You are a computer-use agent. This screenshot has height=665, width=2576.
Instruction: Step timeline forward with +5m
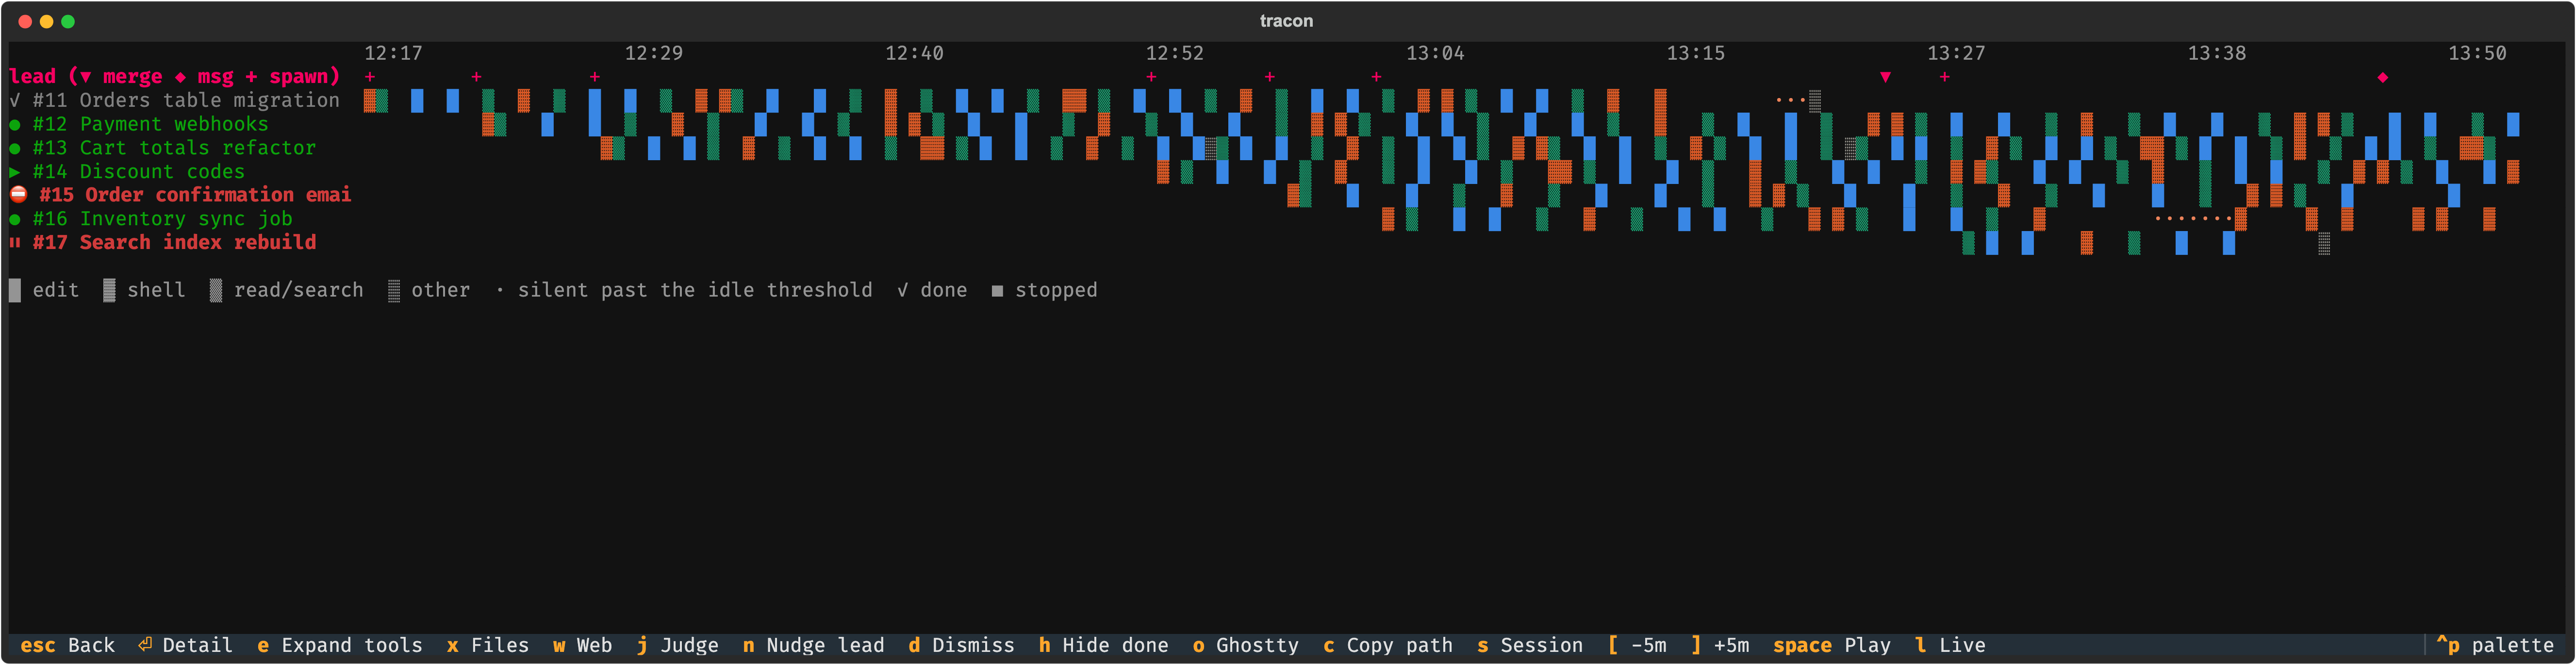(1720, 646)
